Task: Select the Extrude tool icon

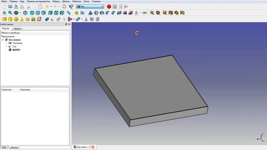Action: point(91,13)
